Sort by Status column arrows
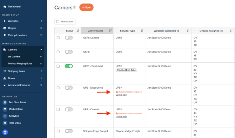 click(78, 31)
